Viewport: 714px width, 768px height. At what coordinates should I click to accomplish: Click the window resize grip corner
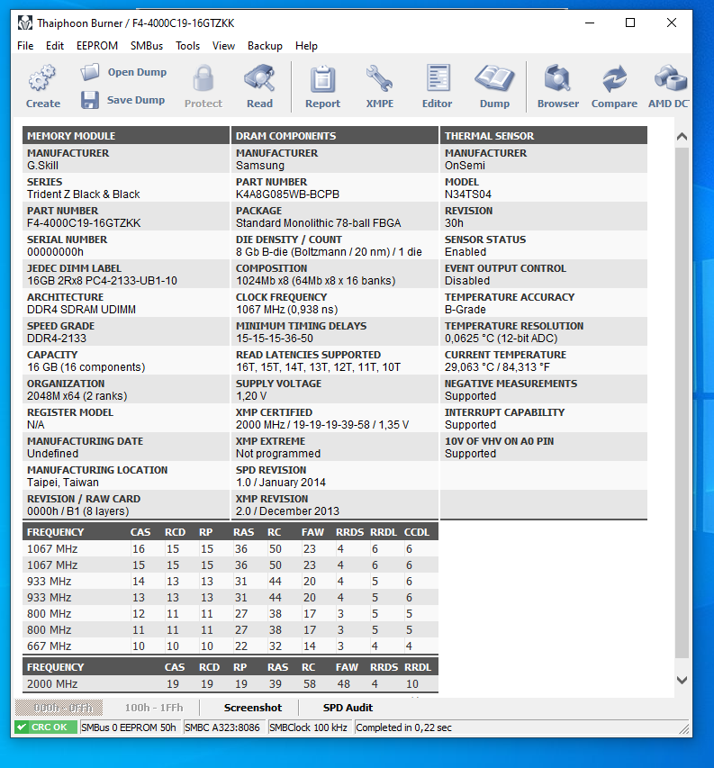click(684, 728)
